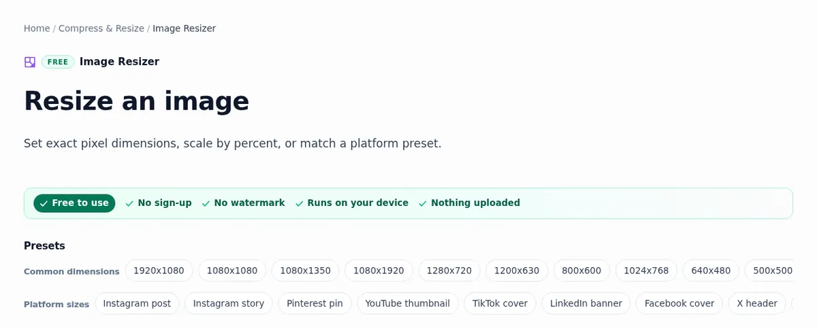Screen dimensions: 817x329
Task: Open the Home breadcrumb link
Action: [37, 29]
